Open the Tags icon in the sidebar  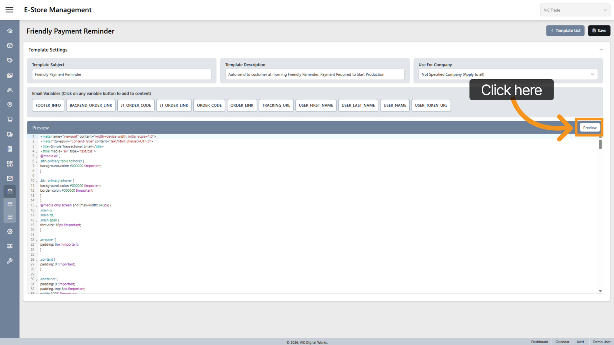tap(10, 60)
